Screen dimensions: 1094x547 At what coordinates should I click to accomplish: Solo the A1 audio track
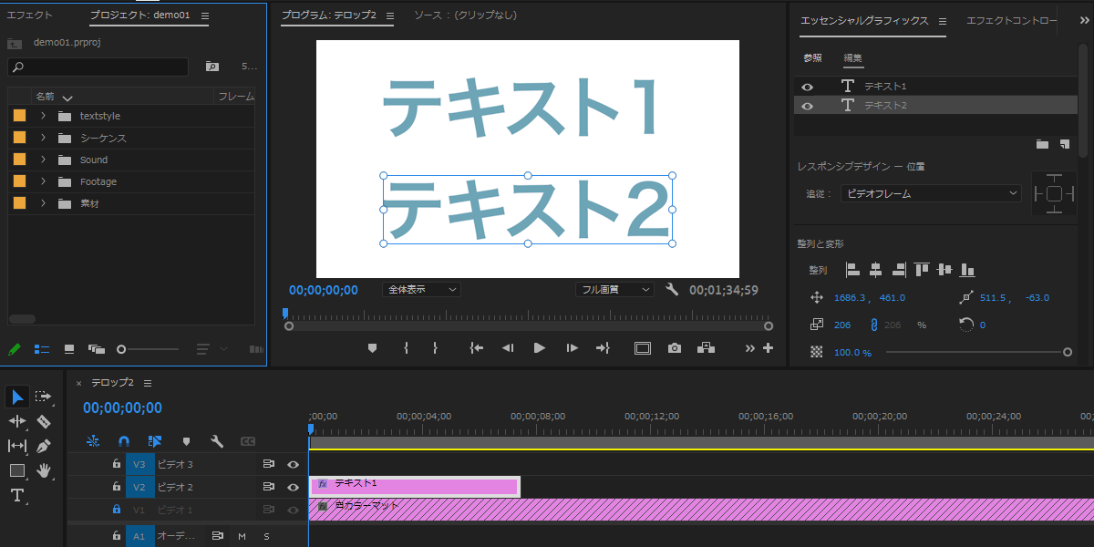pyautogui.click(x=266, y=536)
